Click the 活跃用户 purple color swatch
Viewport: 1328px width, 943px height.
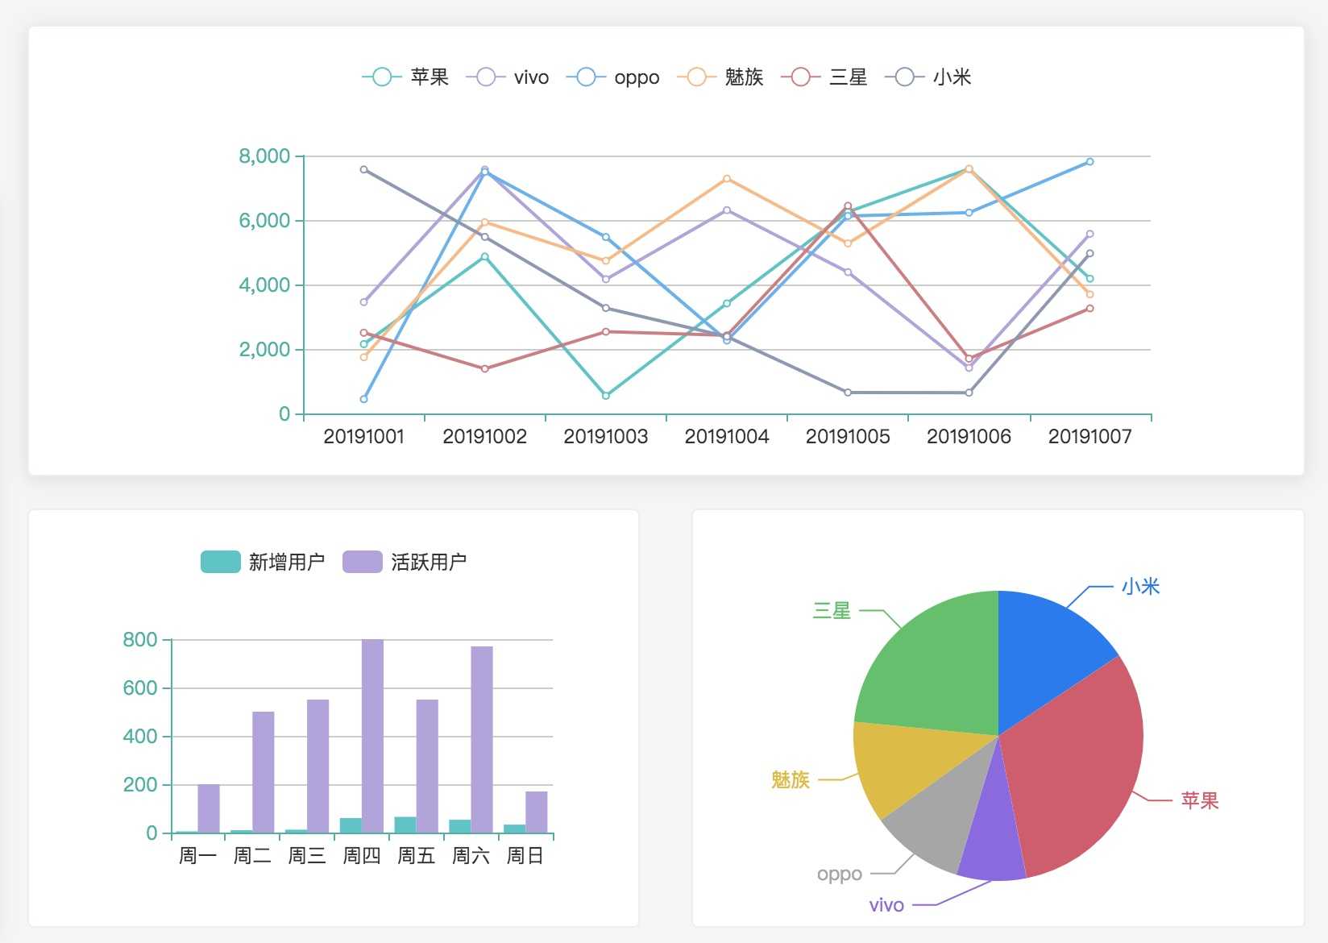coord(362,562)
